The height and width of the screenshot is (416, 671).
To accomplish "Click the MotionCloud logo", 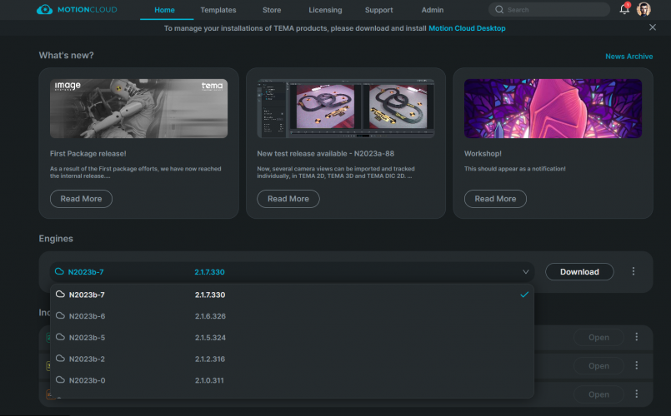I will pos(77,9).
